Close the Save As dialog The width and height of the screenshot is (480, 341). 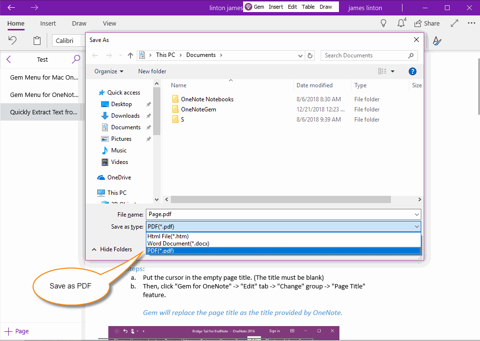[416, 40]
